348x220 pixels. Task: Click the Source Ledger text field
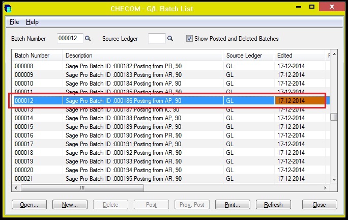click(156, 39)
